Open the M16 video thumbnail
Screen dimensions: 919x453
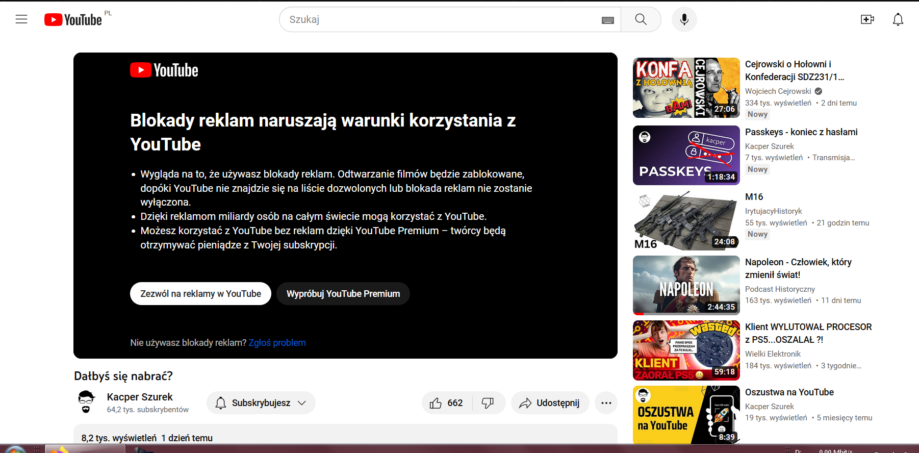pos(686,220)
